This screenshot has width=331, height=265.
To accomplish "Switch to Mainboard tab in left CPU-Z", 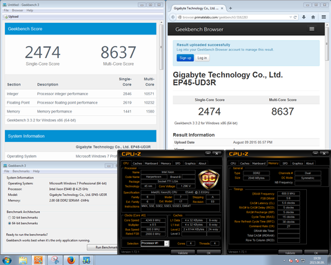I will 151,164.
